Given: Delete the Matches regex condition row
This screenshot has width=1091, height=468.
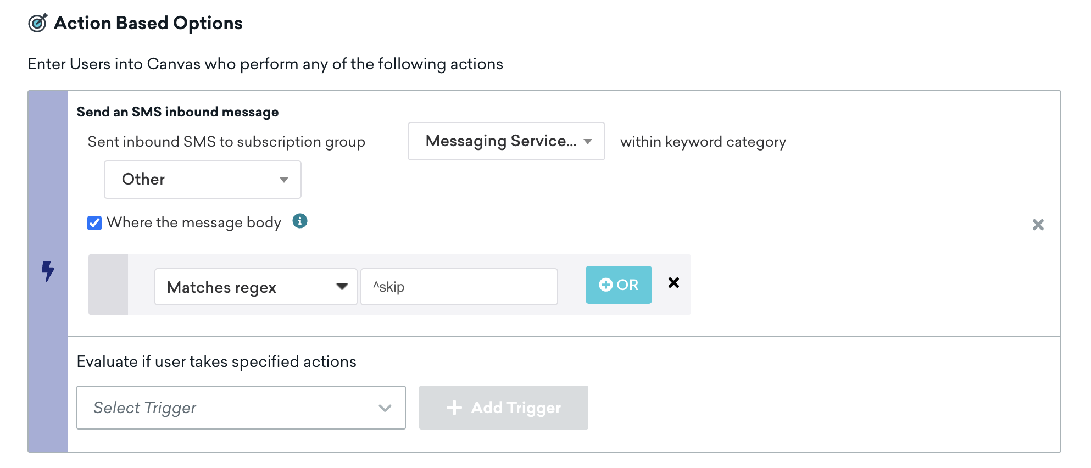Looking at the screenshot, I should coord(673,282).
